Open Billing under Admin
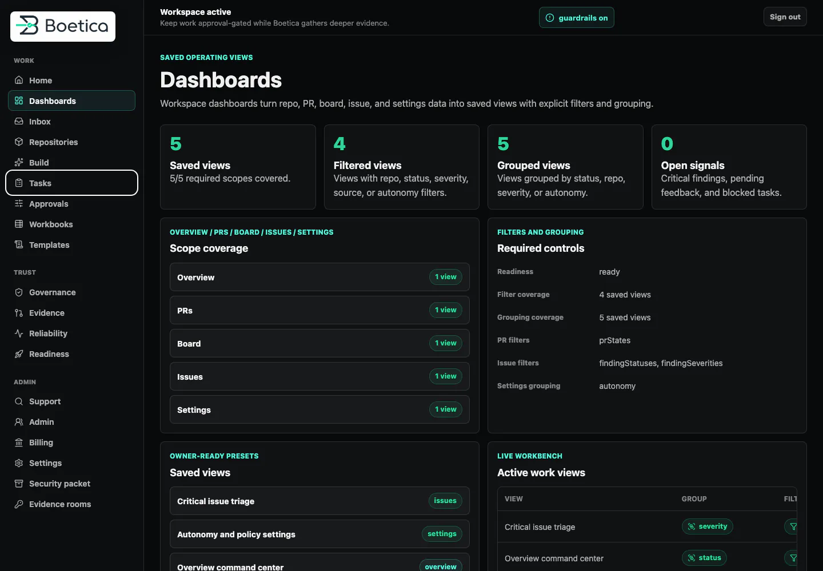Screen dimensions: 823x571 pos(71,443)
